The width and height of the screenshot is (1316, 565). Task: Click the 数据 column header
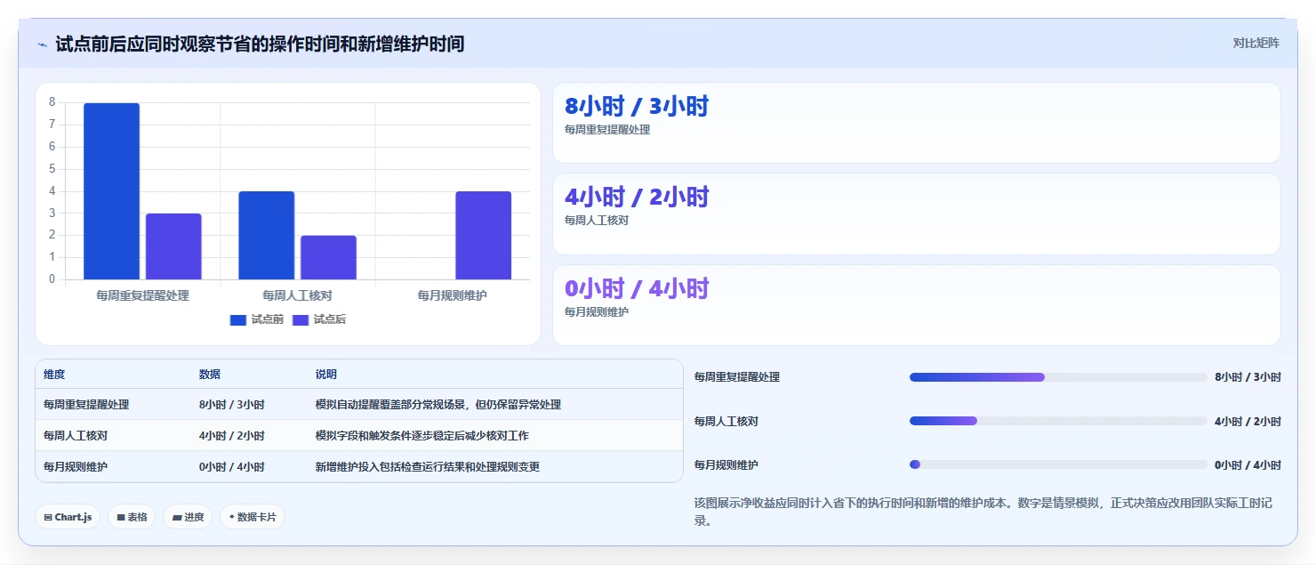tap(210, 375)
